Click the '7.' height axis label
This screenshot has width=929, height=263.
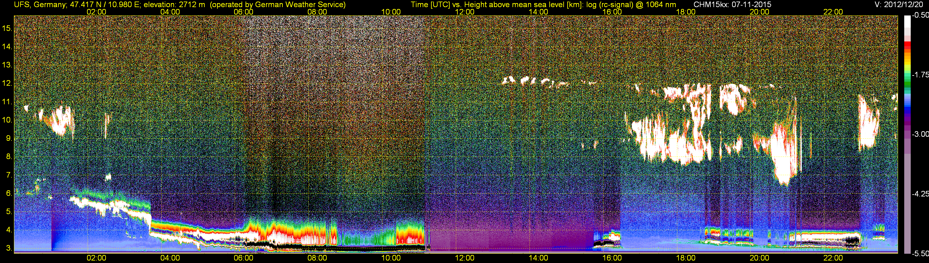[9, 175]
